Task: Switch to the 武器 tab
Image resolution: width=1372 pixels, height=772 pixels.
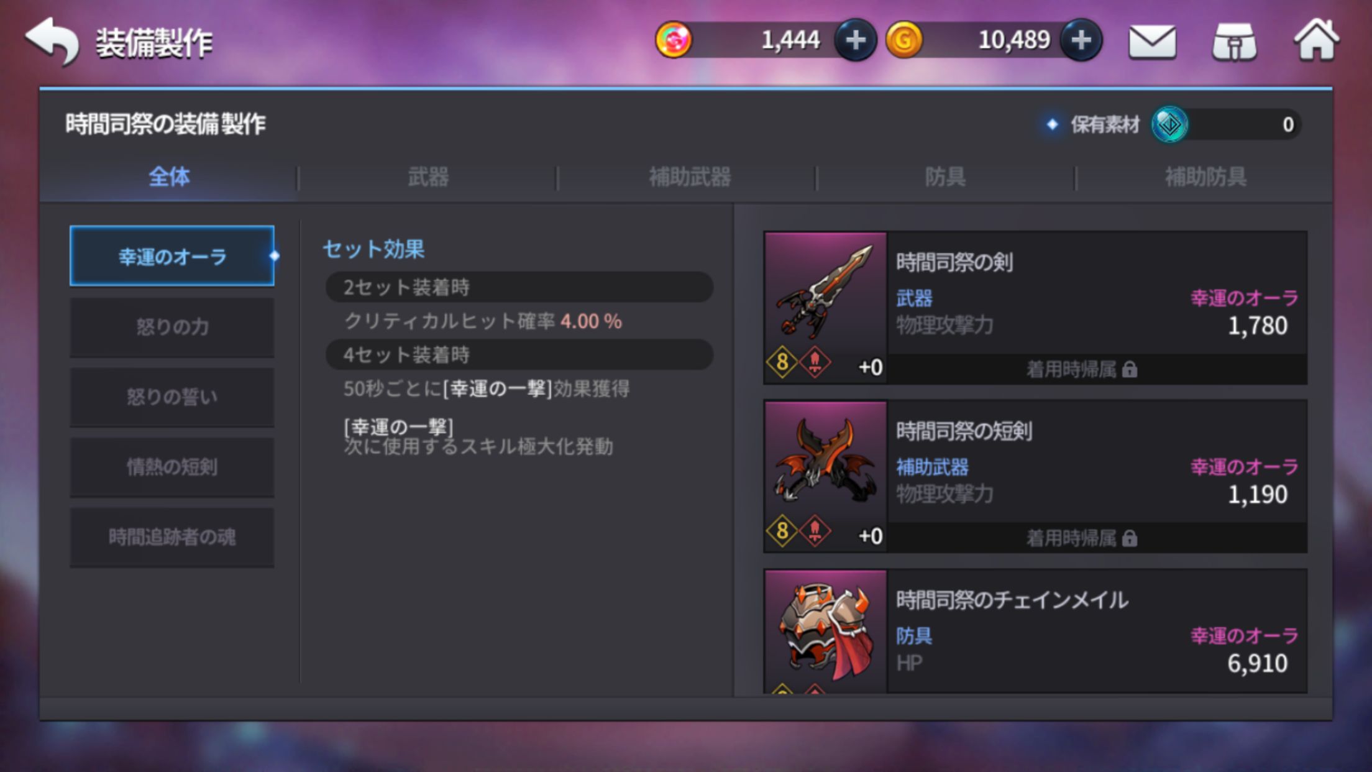Action: click(428, 177)
